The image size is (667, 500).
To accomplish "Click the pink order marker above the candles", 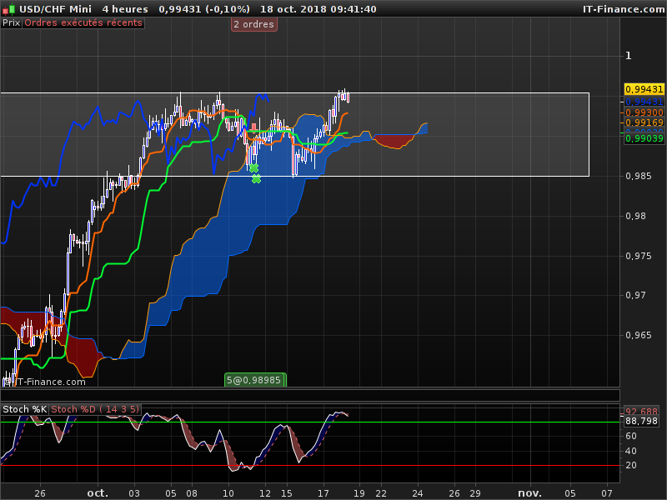I will (x=254, y=127).
